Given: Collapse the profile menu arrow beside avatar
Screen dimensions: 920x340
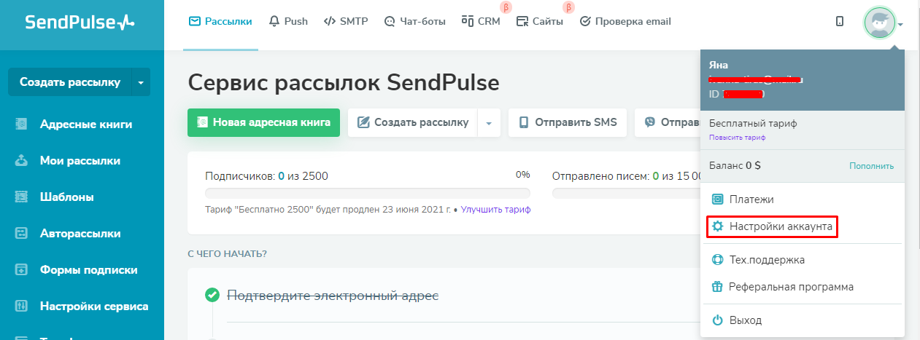Looking at the screenshot, I should (x=901, y=24).
